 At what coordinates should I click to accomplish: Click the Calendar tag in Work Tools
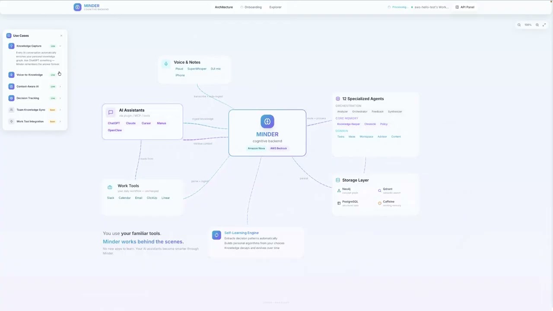click(124, 198)
